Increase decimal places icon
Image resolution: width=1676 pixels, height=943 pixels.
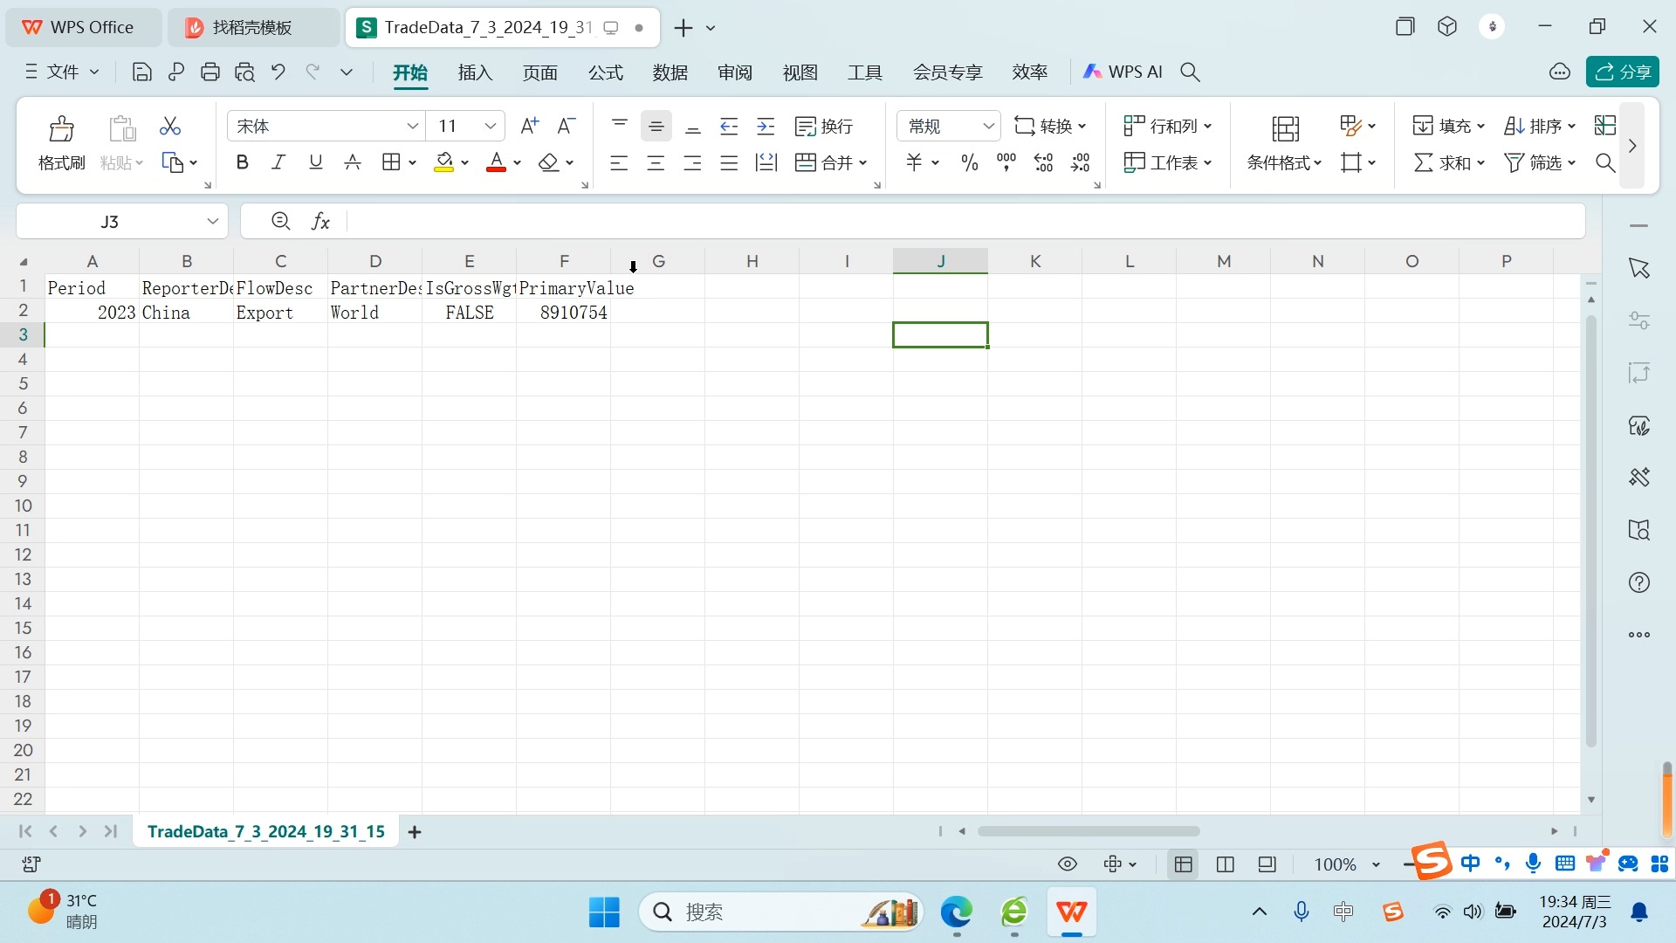pyautogui.click(x=1044, y=162)
